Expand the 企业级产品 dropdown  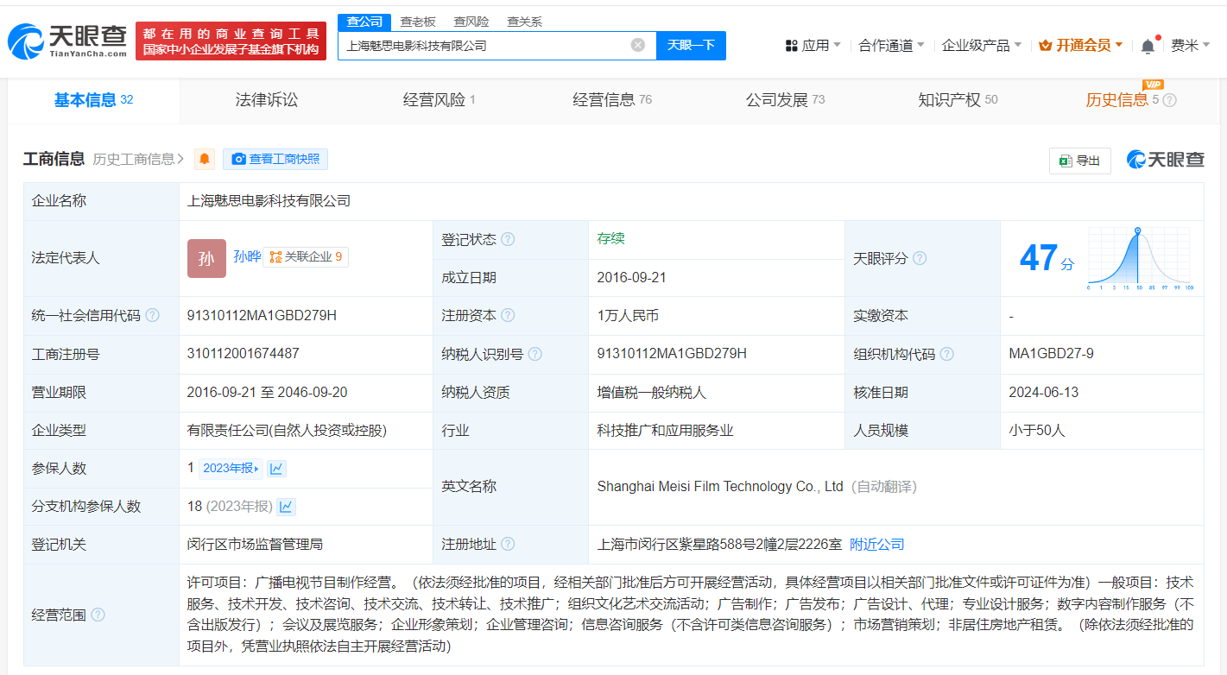1017,45
